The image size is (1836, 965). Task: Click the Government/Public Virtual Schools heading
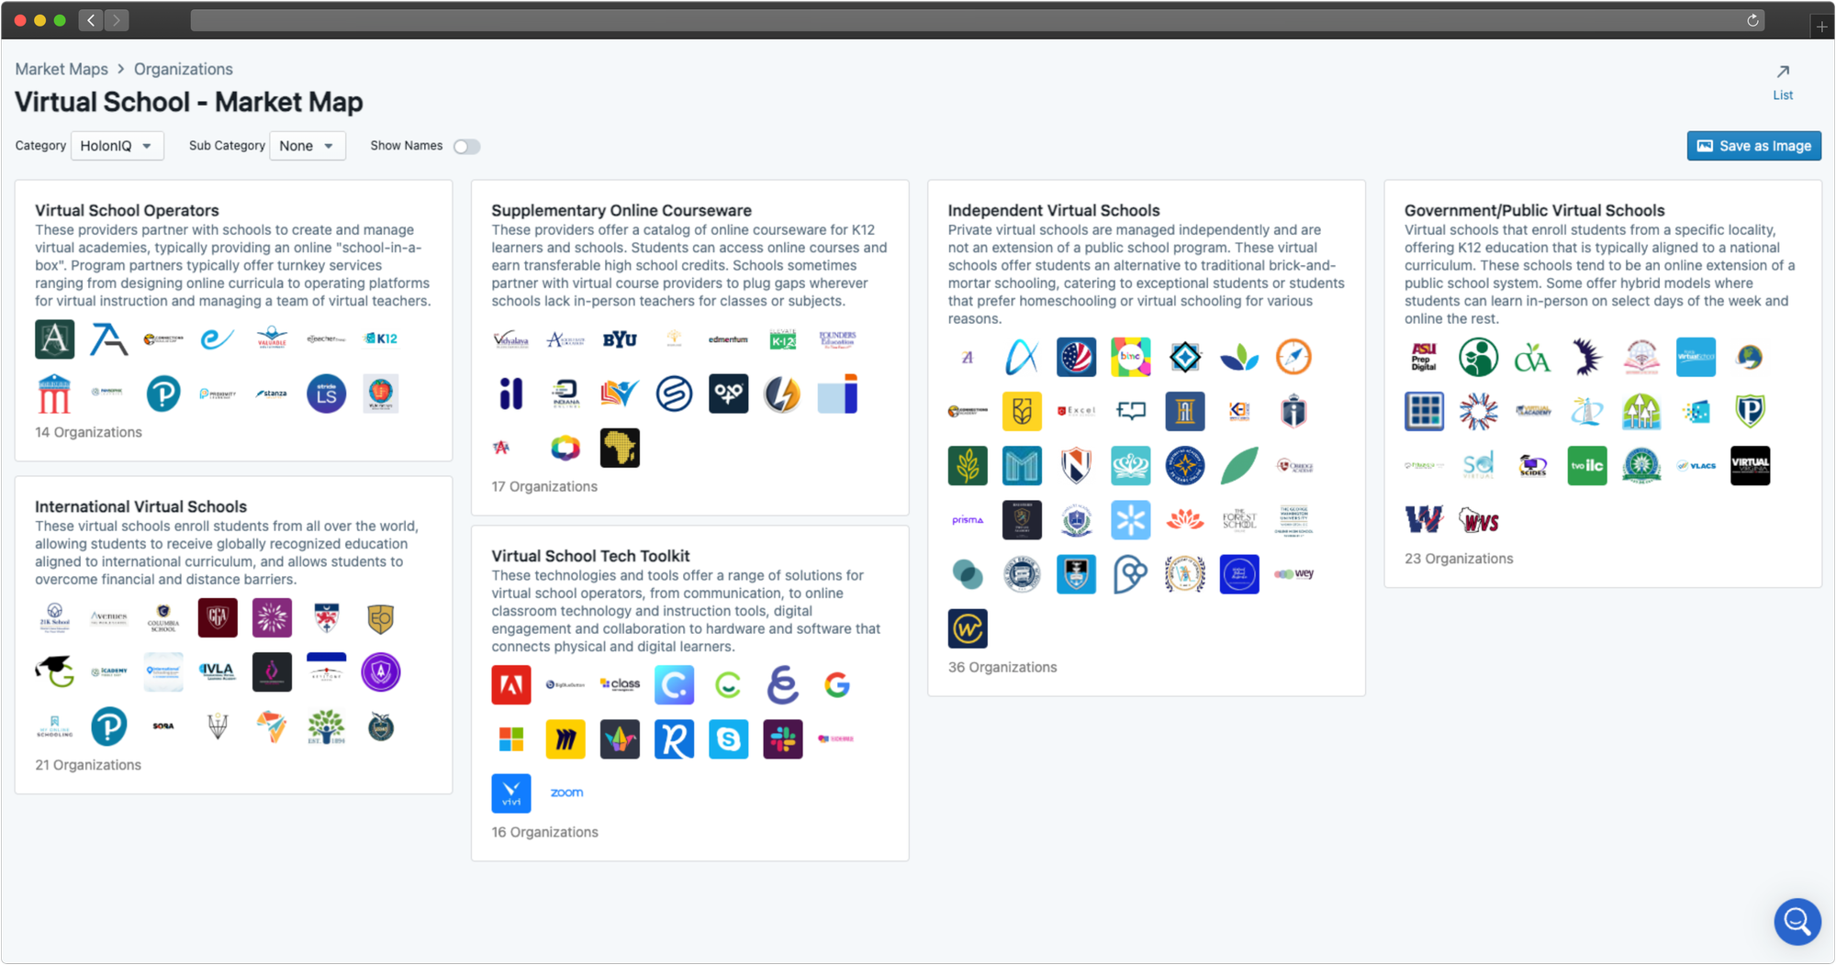click(x=1535, y=210)
